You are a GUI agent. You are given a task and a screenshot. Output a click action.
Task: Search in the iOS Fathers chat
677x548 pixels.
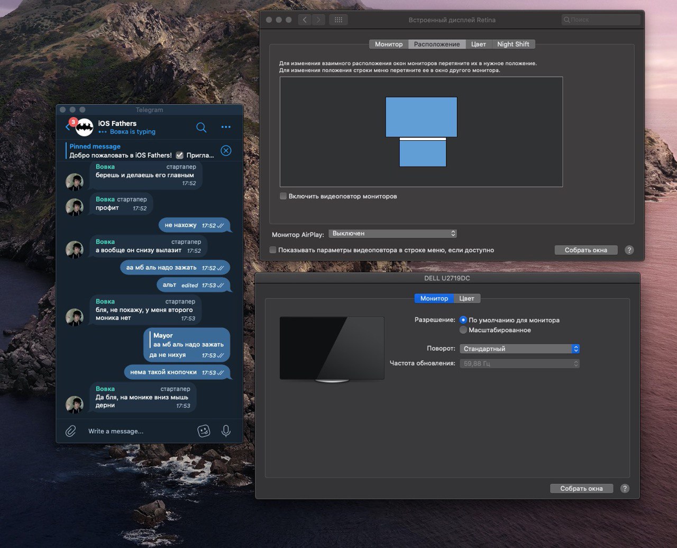[201, 127]
